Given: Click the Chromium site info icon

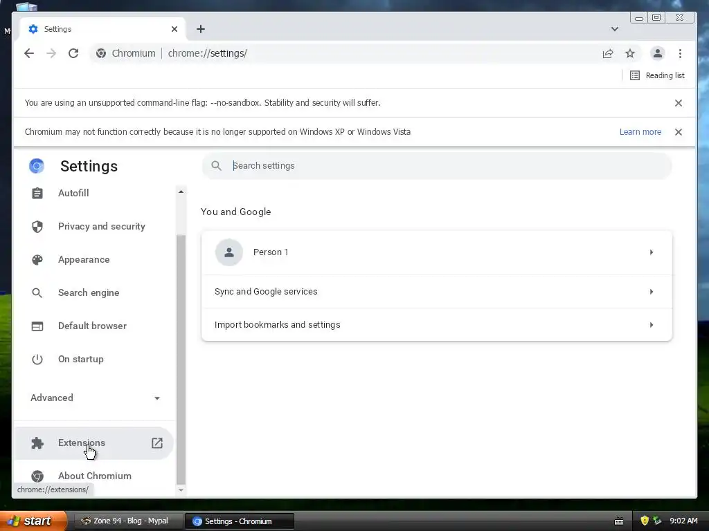Looking at the screenshot, I should 101,53.
